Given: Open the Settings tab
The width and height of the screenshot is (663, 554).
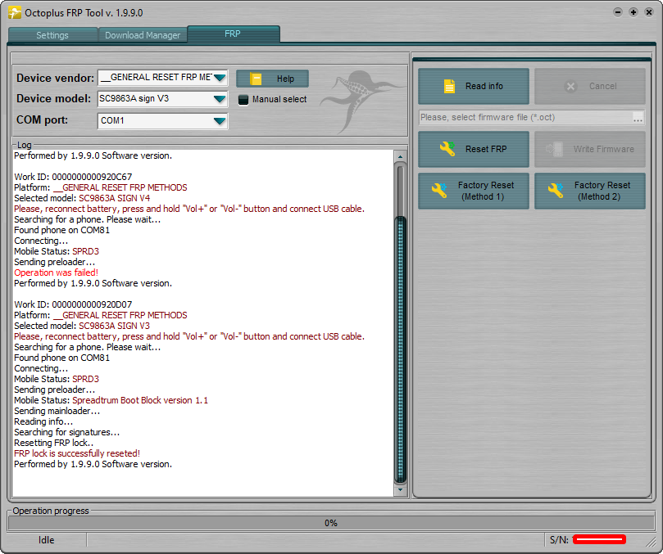Looking at the screenshot, I should point(52,35).
